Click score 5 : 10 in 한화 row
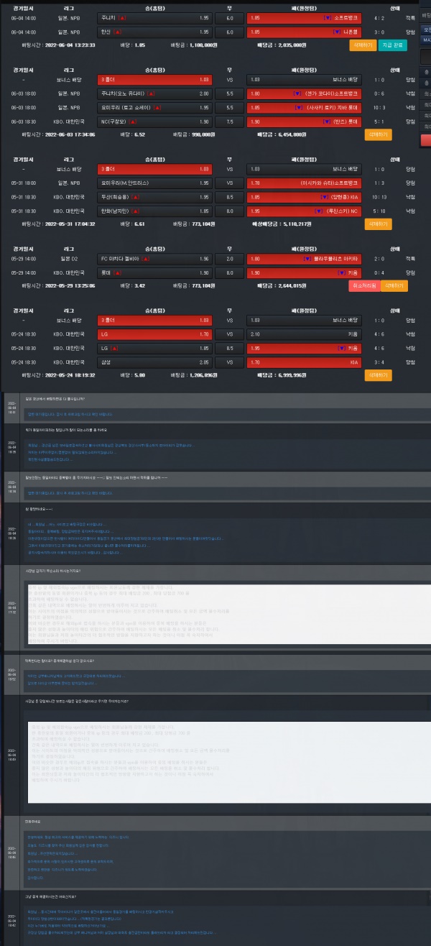 pyautogui.click(x=379, y=211)
